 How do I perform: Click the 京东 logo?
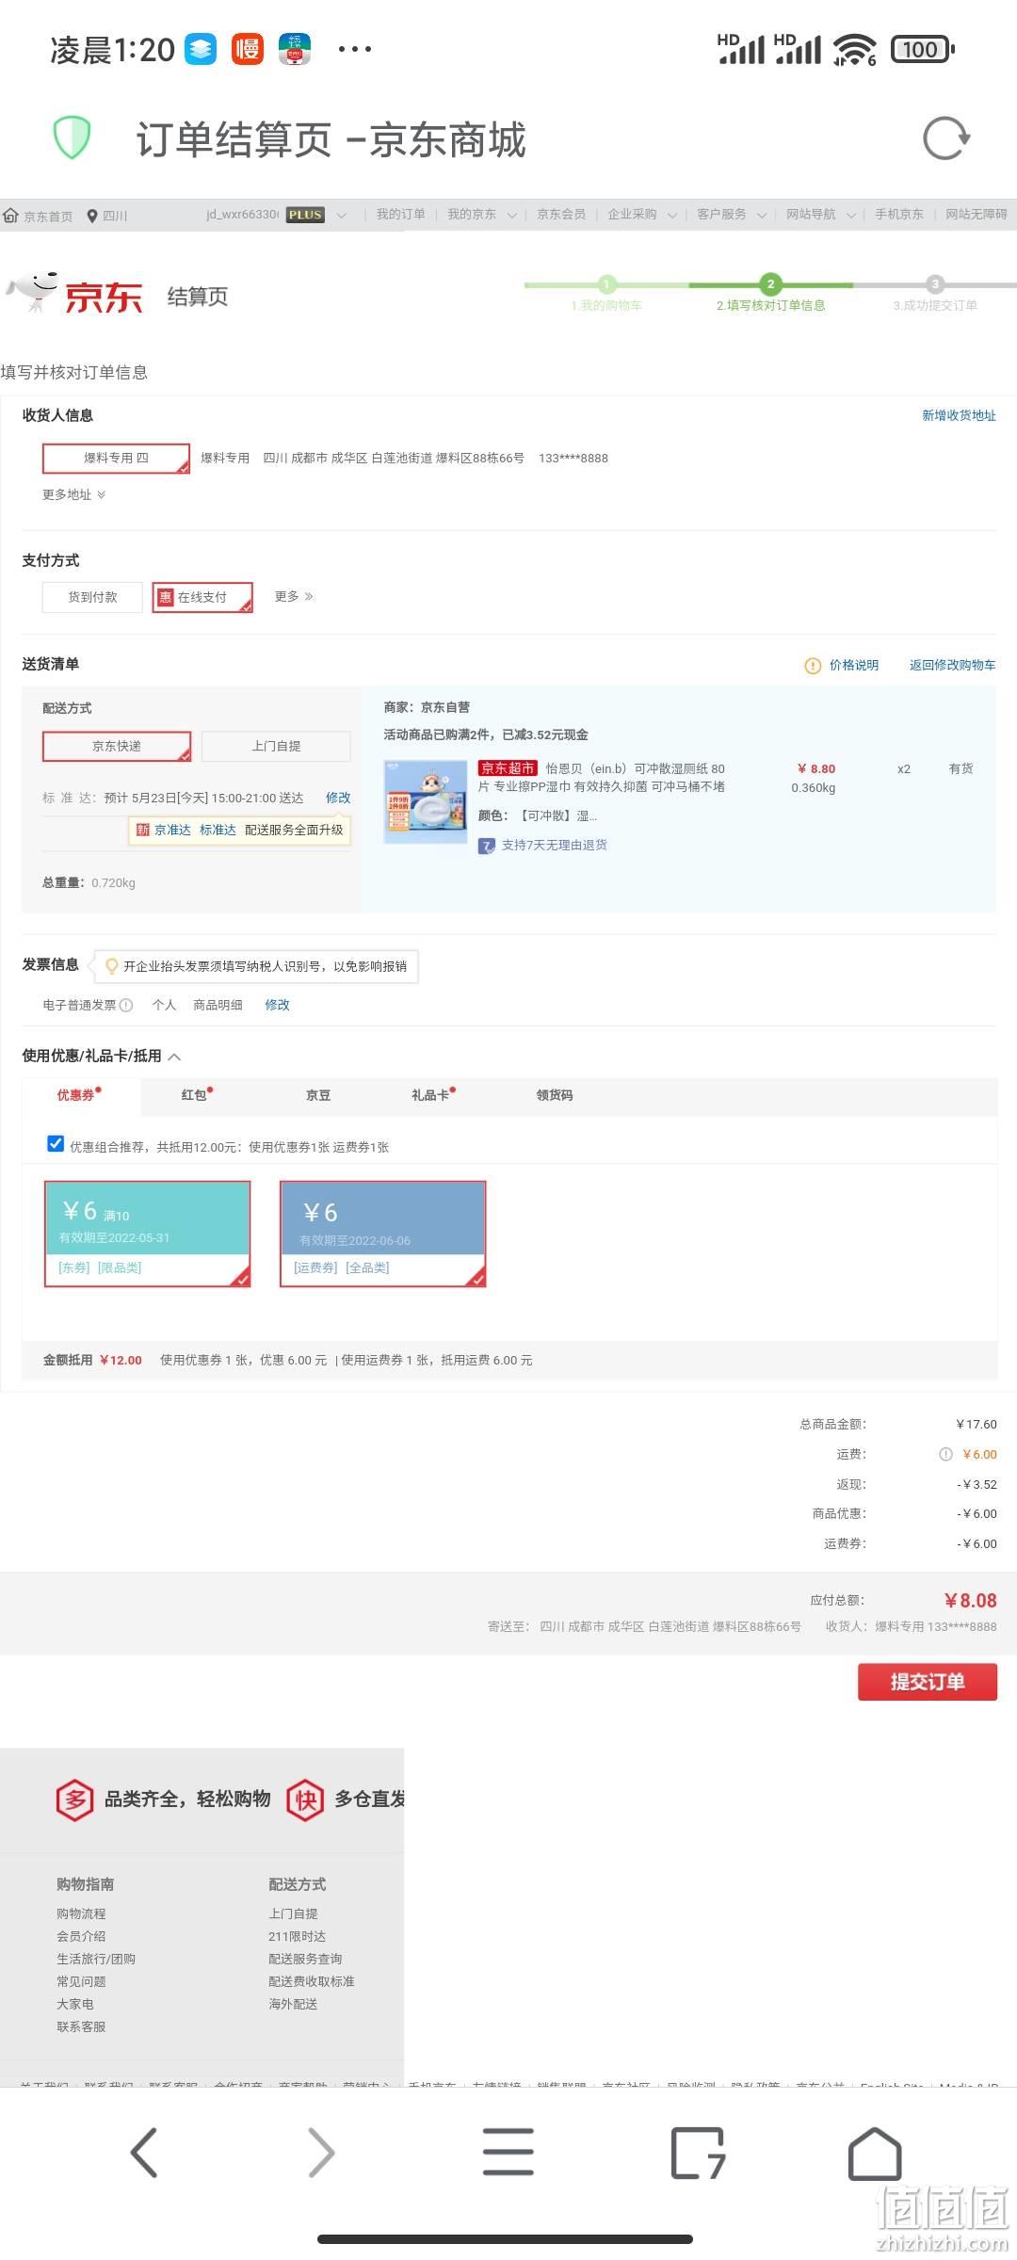(75, 295)
